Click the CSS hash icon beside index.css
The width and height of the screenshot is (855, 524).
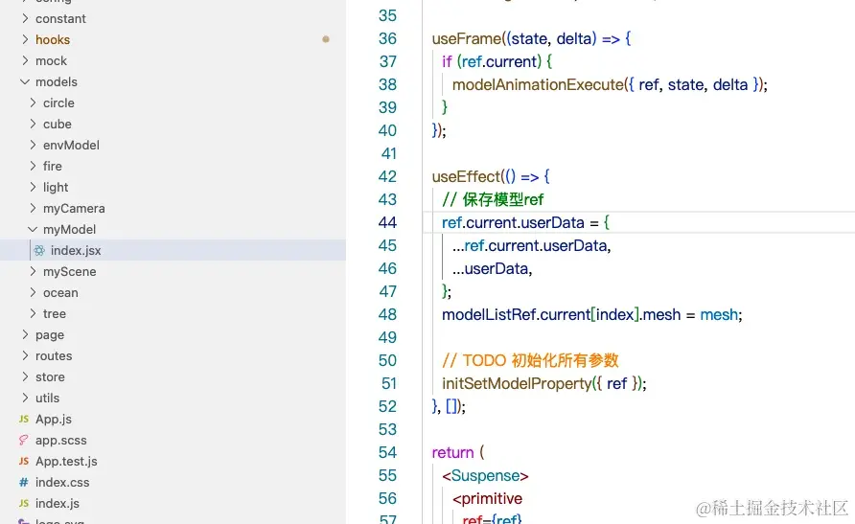[x=23, y=482]
